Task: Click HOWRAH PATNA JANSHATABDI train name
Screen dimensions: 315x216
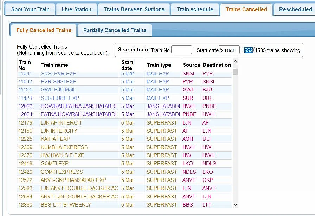Action: (78, 106)
